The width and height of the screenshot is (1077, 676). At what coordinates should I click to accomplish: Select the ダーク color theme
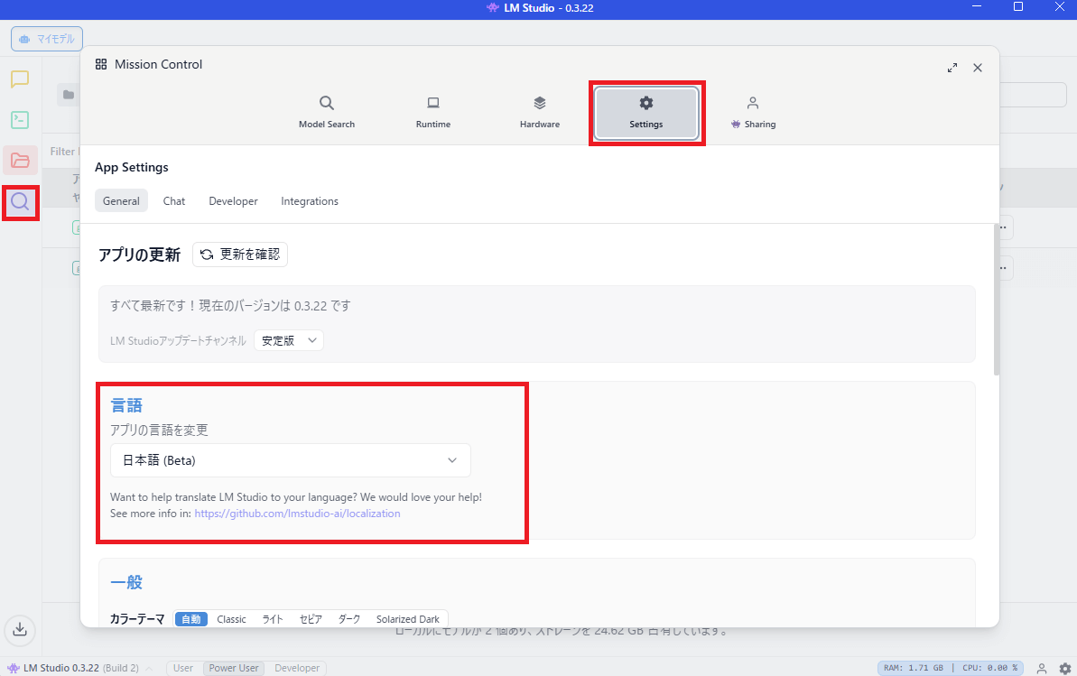(x=349, y=619)
